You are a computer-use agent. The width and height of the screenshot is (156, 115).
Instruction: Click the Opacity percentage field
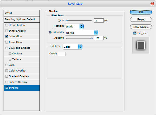pos(99,38)
